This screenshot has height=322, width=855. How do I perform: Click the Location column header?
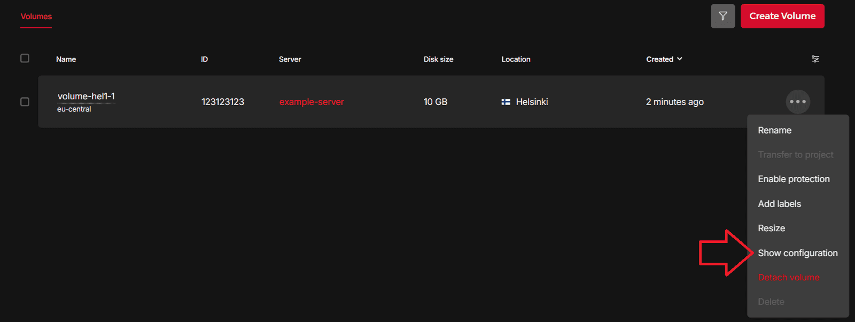[516, 59]
